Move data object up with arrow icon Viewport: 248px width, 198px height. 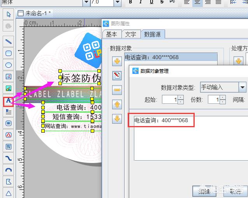(117, 104)
